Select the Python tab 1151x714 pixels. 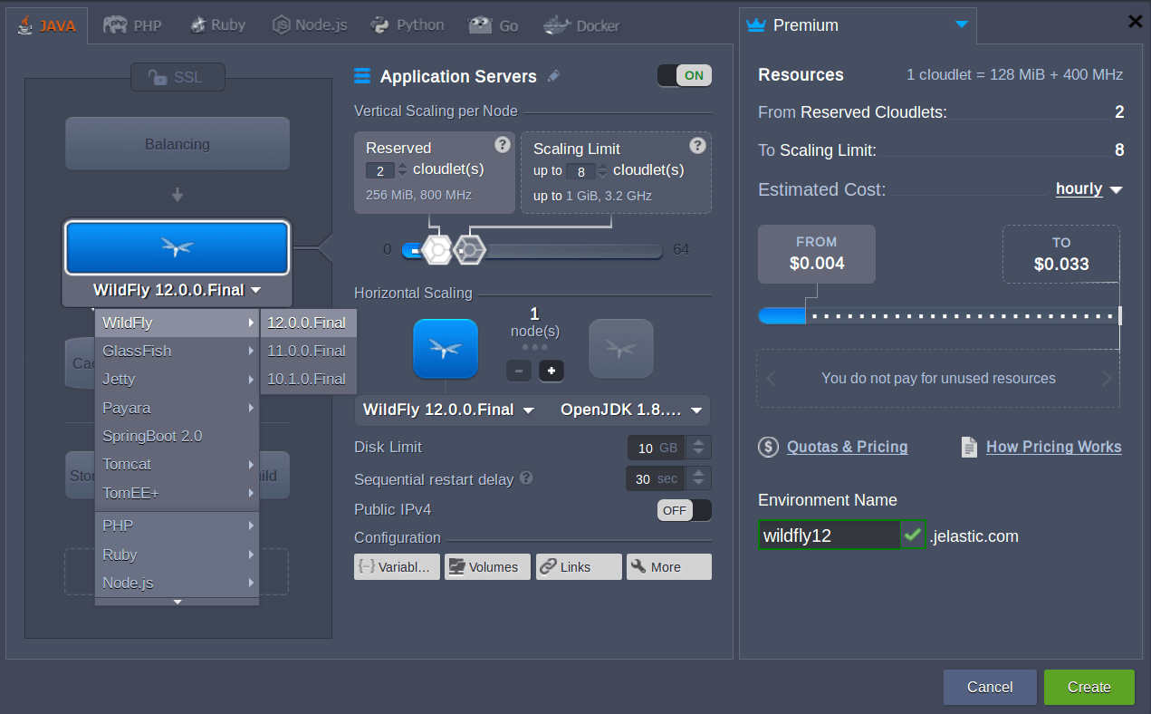coord(408,25)
